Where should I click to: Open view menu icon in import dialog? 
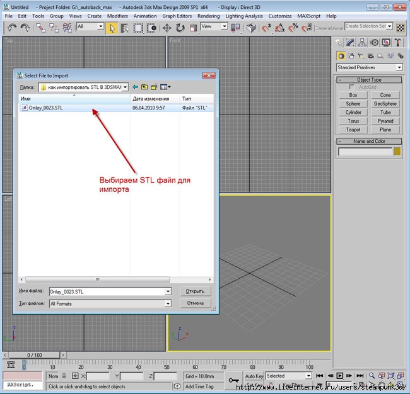pos(165,87)
